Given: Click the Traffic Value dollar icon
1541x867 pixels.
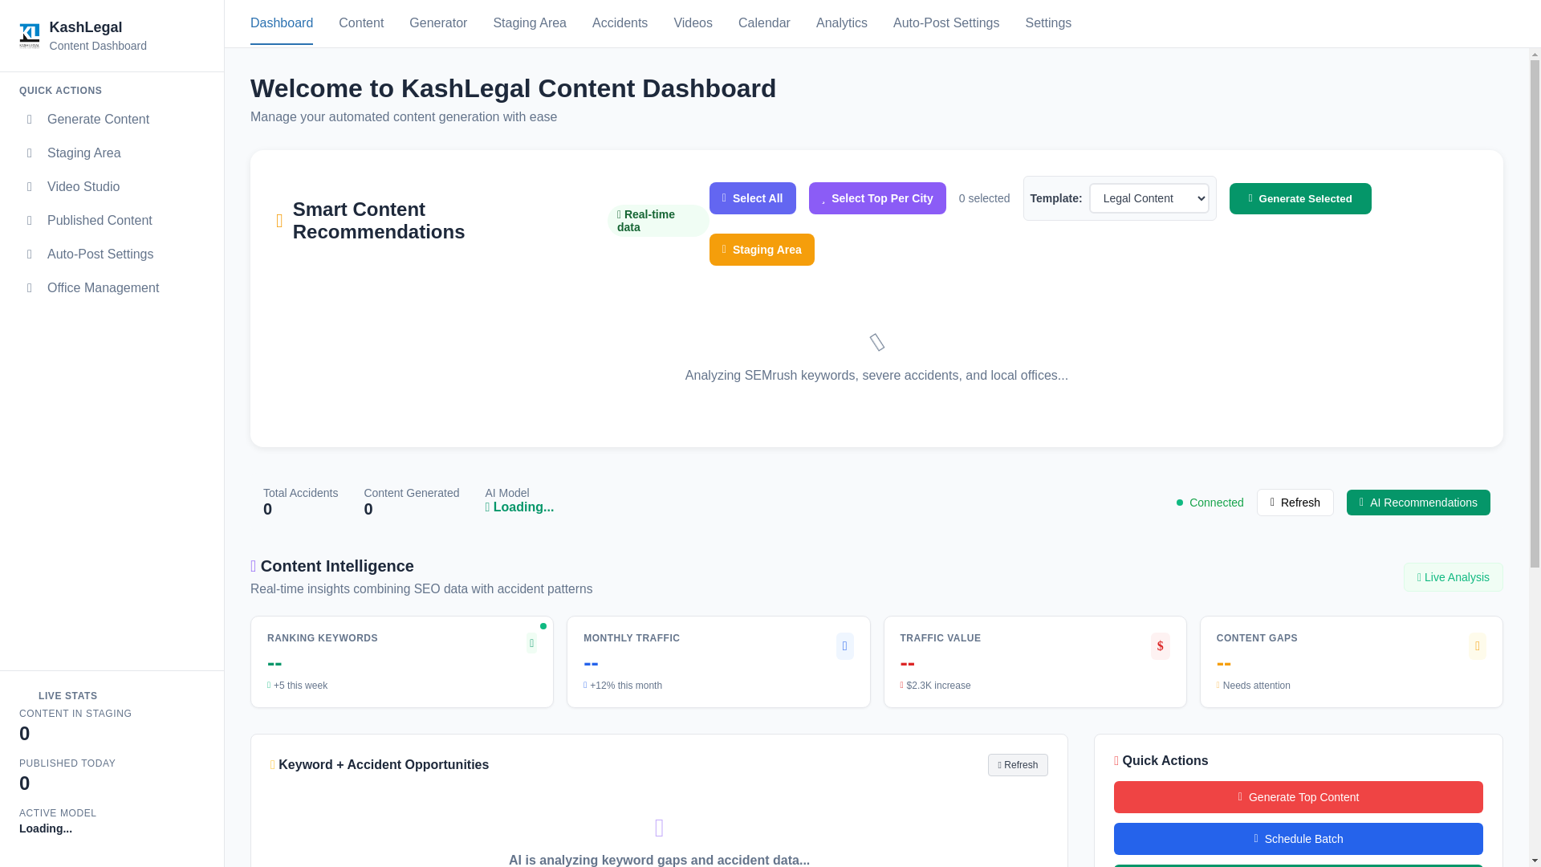Looking at the screenshot, I should [1160, 646].
